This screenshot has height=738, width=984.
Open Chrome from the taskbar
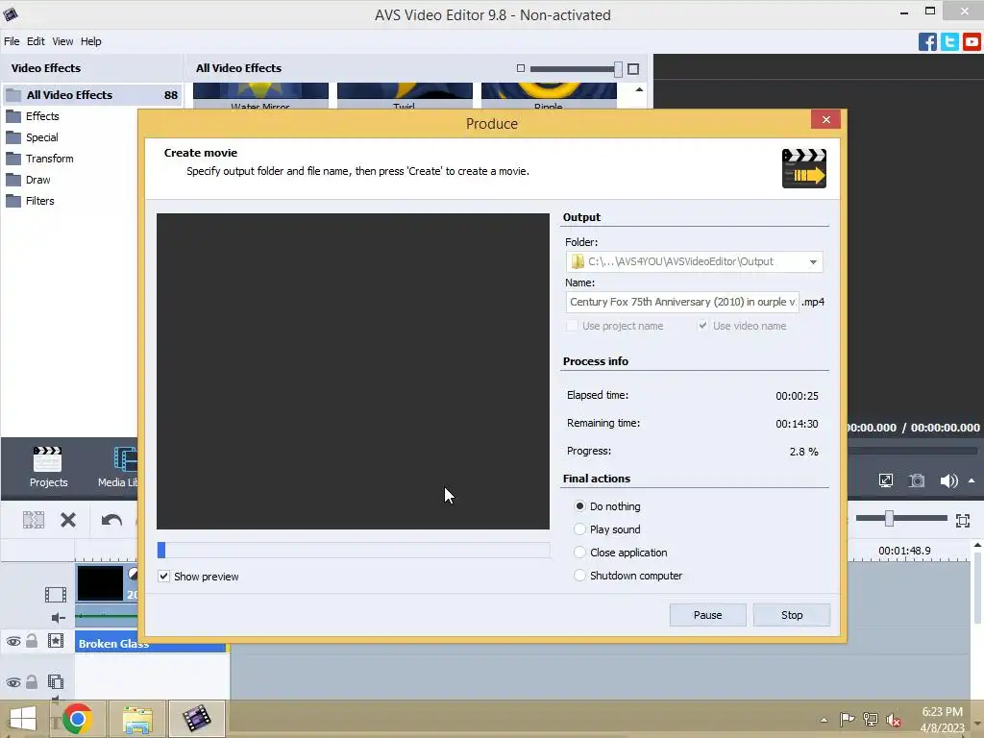coord(77,719)
